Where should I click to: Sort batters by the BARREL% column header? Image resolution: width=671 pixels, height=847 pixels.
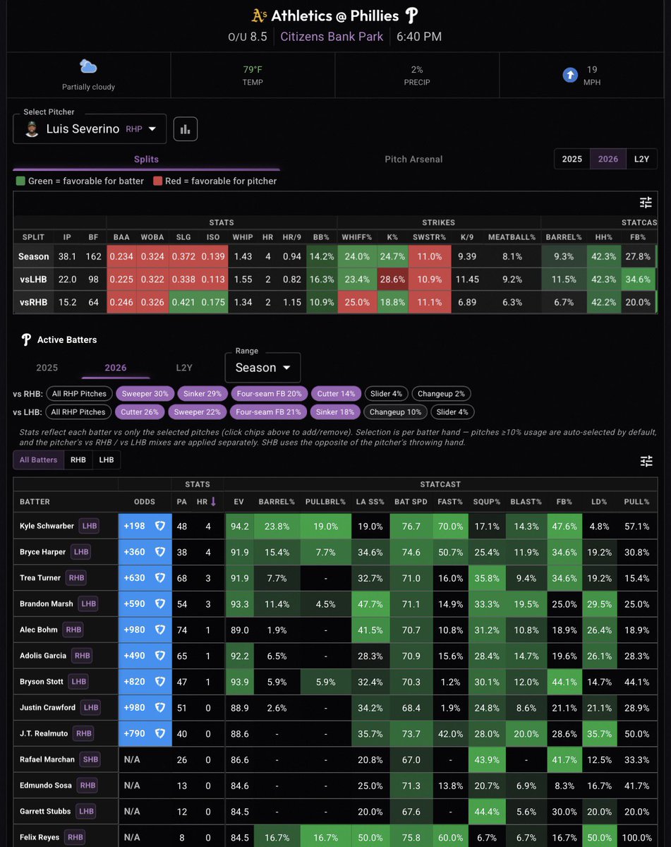tap(277, 501)
